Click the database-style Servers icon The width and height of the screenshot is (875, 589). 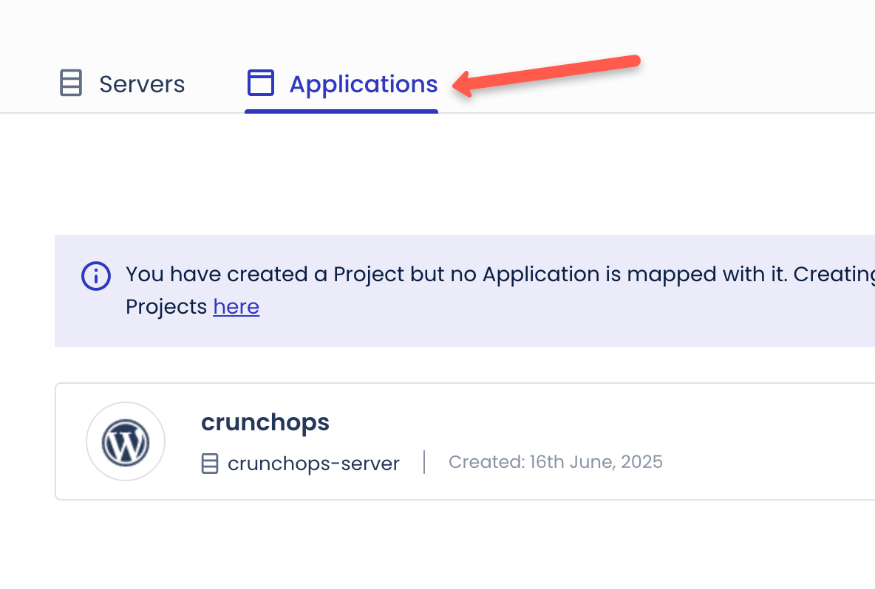click(70, 83)
